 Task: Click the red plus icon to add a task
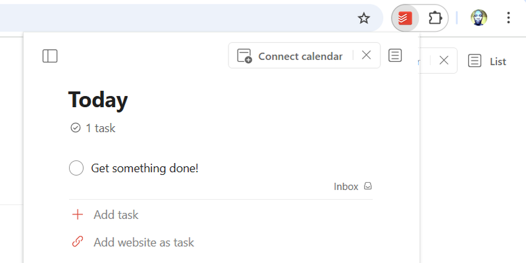78,214
